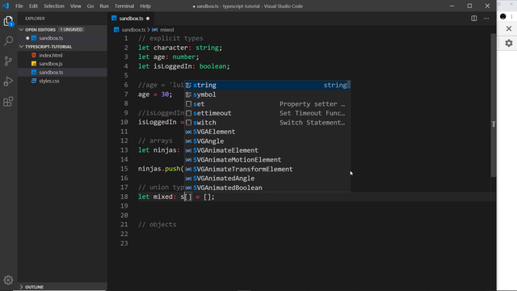Screen dimensions: 517x291
Task: Place cursor on line 21 '// objects' comment
Action: (158, 225)
